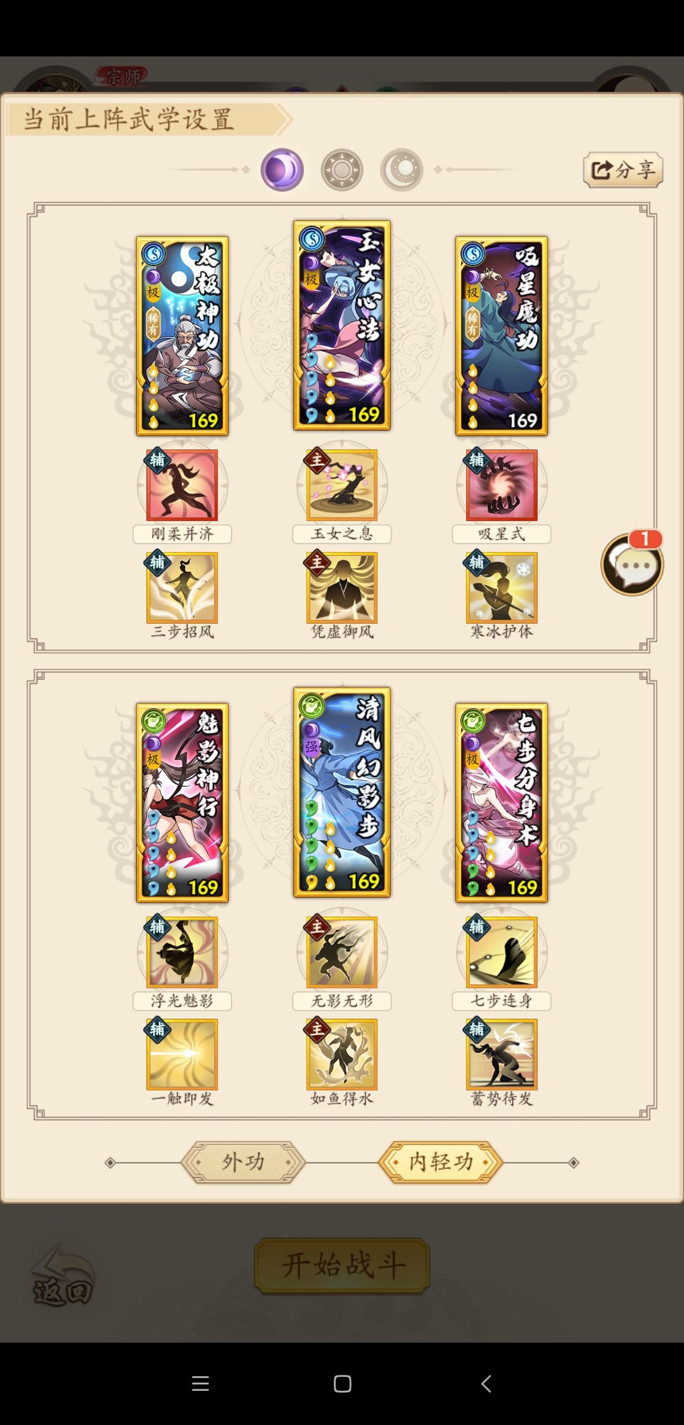684x1425 pixels.
Task: Open the 清风幻影步 card
Action: [x=342, y=792]
